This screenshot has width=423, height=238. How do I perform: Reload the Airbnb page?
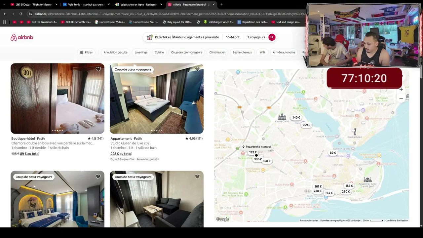pos(21,14)
